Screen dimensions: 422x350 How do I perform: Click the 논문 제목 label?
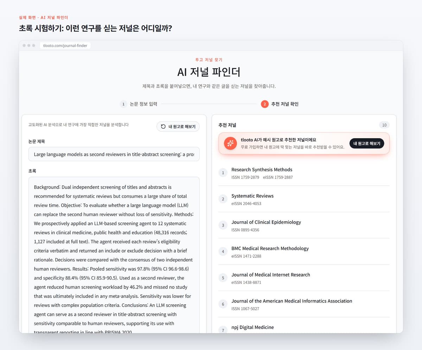[x=37, y=141]
